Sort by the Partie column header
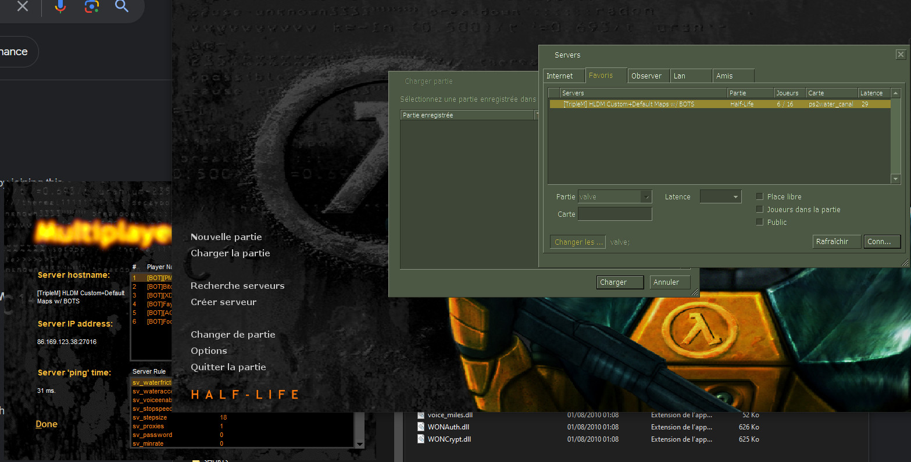This screenshot has height=462, width=911. 750,93
